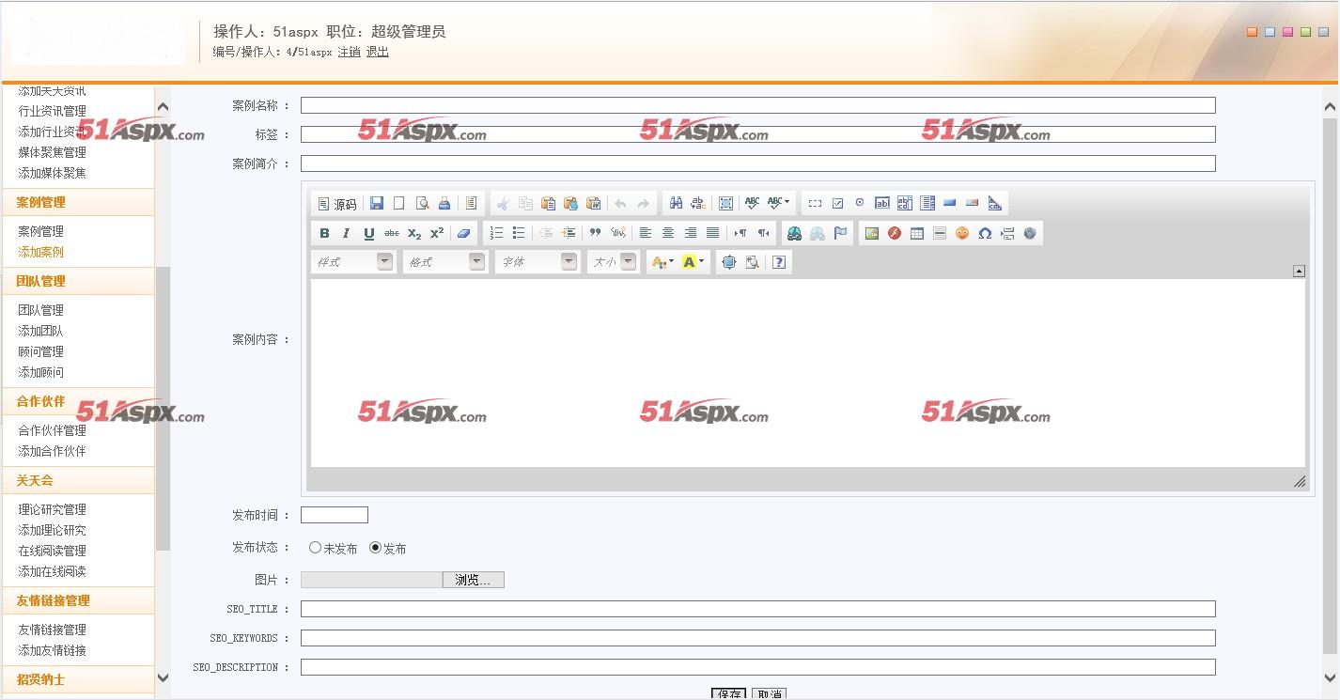This screenshot has height=700, width=1340.
Task: Open the 样式 style dropdown
Action: (x=352, y=262)
